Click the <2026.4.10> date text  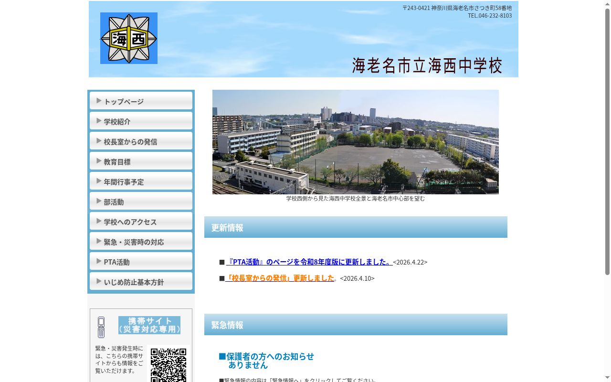tap(357, 278)
